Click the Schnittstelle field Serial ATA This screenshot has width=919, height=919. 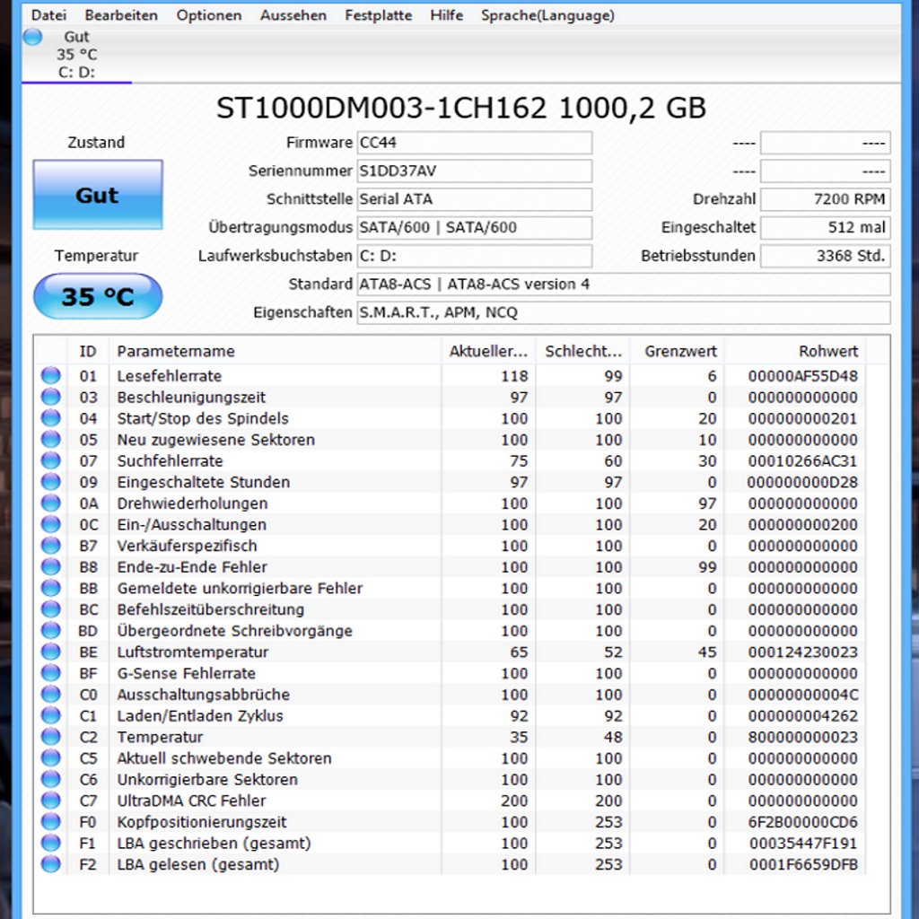click(475, 199)
